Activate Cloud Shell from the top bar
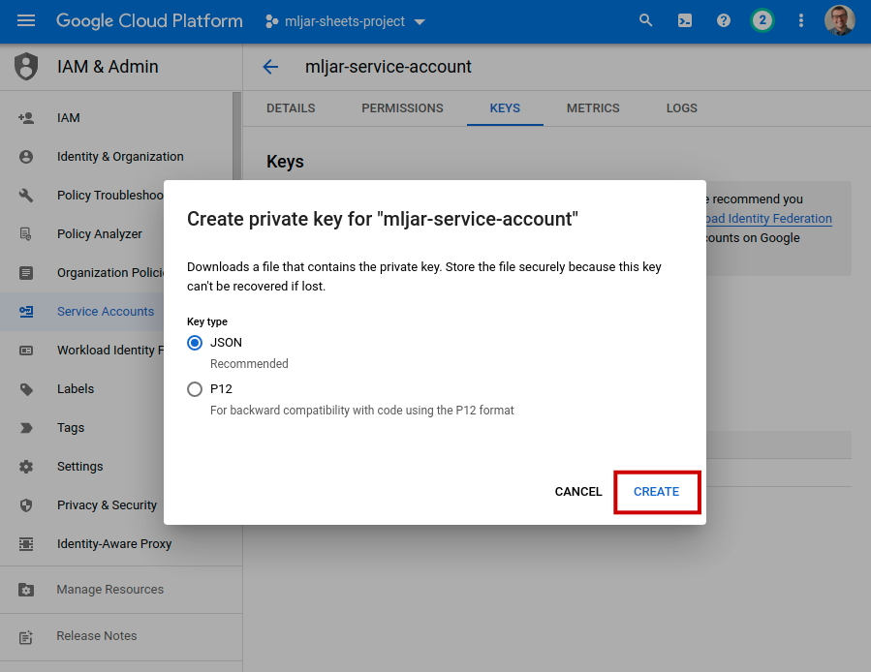 click(684, 20)
